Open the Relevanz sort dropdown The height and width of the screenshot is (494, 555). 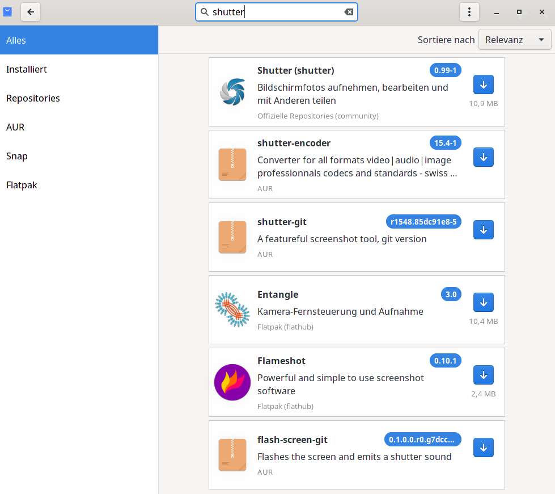click(515, 40)
